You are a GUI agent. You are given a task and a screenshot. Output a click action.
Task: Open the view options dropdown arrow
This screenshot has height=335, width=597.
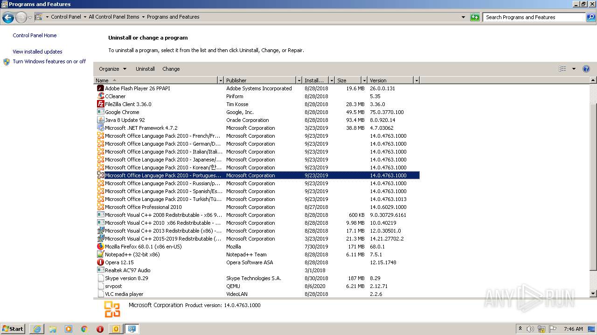[x=574, y=69]
